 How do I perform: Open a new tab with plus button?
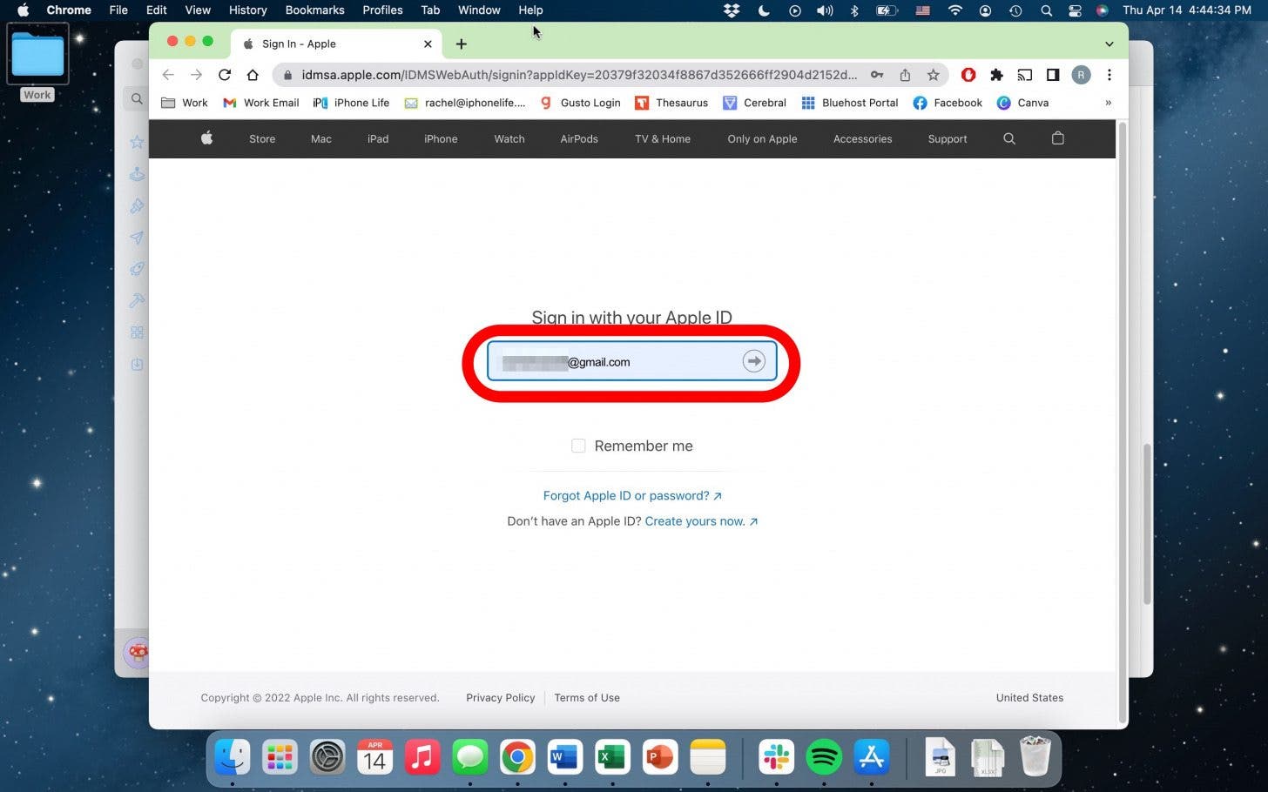462,44
